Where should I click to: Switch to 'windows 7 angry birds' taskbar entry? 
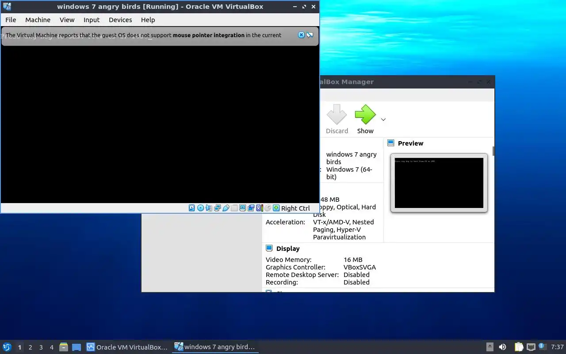coord(215,347)
